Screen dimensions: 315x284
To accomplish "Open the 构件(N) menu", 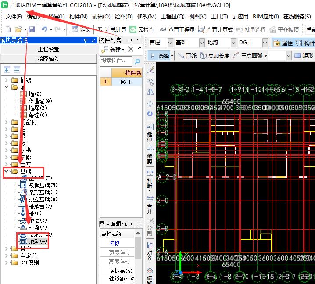I will click(79, 17).
